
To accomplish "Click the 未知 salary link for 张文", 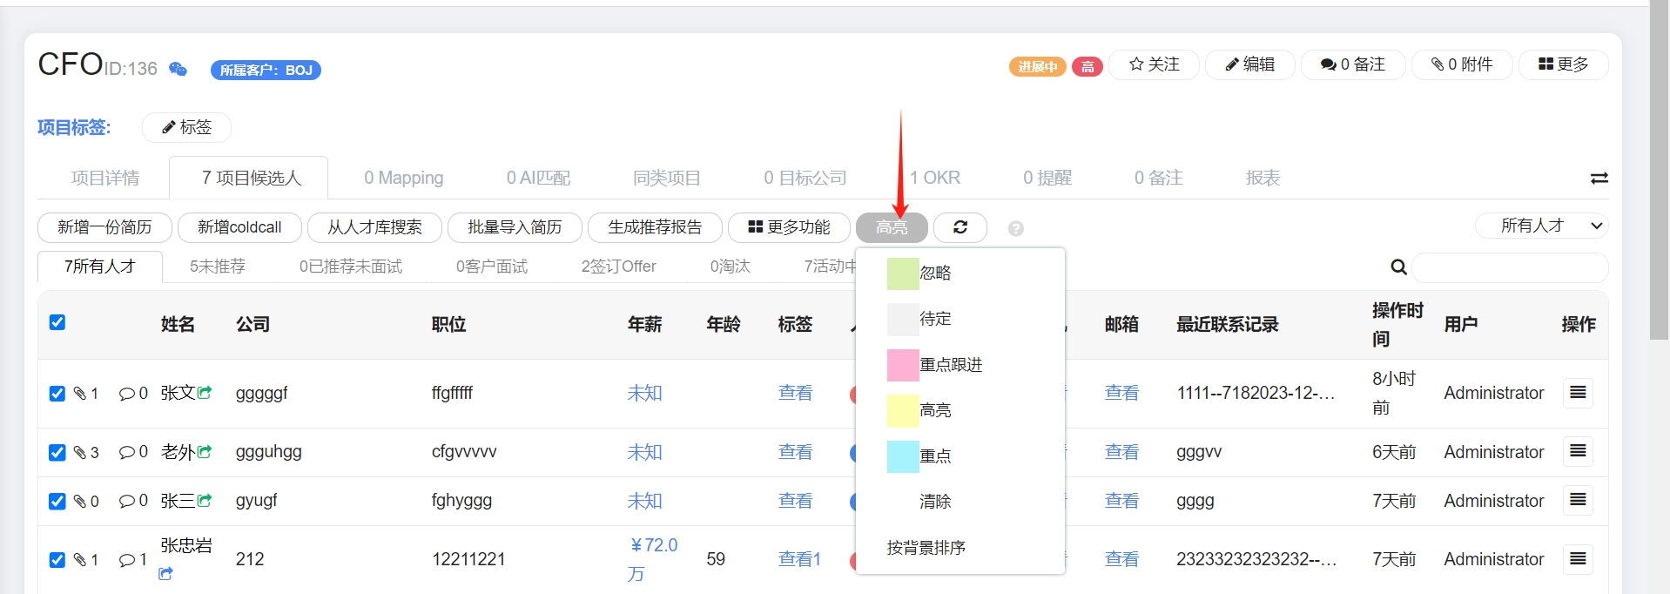I will (644, 393).
